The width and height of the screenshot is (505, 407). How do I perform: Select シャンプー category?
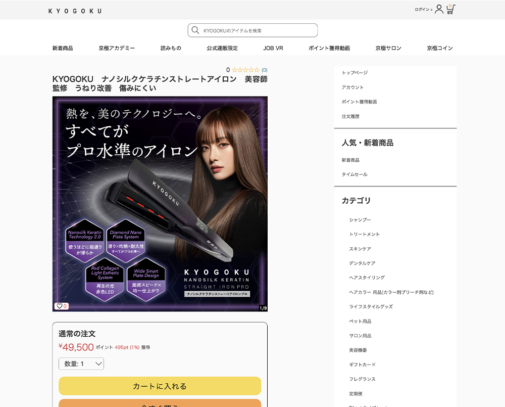[360, 220]
